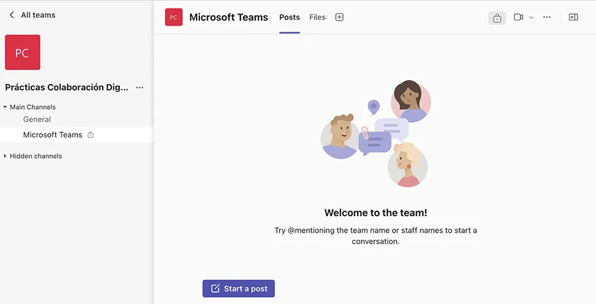Viewport: 596px width, 304px height.
Task: Click the Start a post button
Action: coord(238,289)
